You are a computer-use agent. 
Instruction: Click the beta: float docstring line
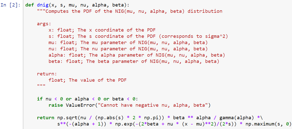[x=134, y=62]
